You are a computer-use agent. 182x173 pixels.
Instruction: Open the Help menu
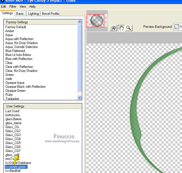coord(32,7)
